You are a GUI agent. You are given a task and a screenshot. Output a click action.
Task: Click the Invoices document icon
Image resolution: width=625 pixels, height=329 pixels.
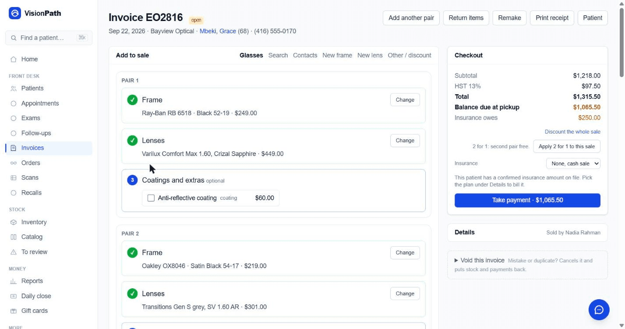pyautogui.click(x=14, y=148)
